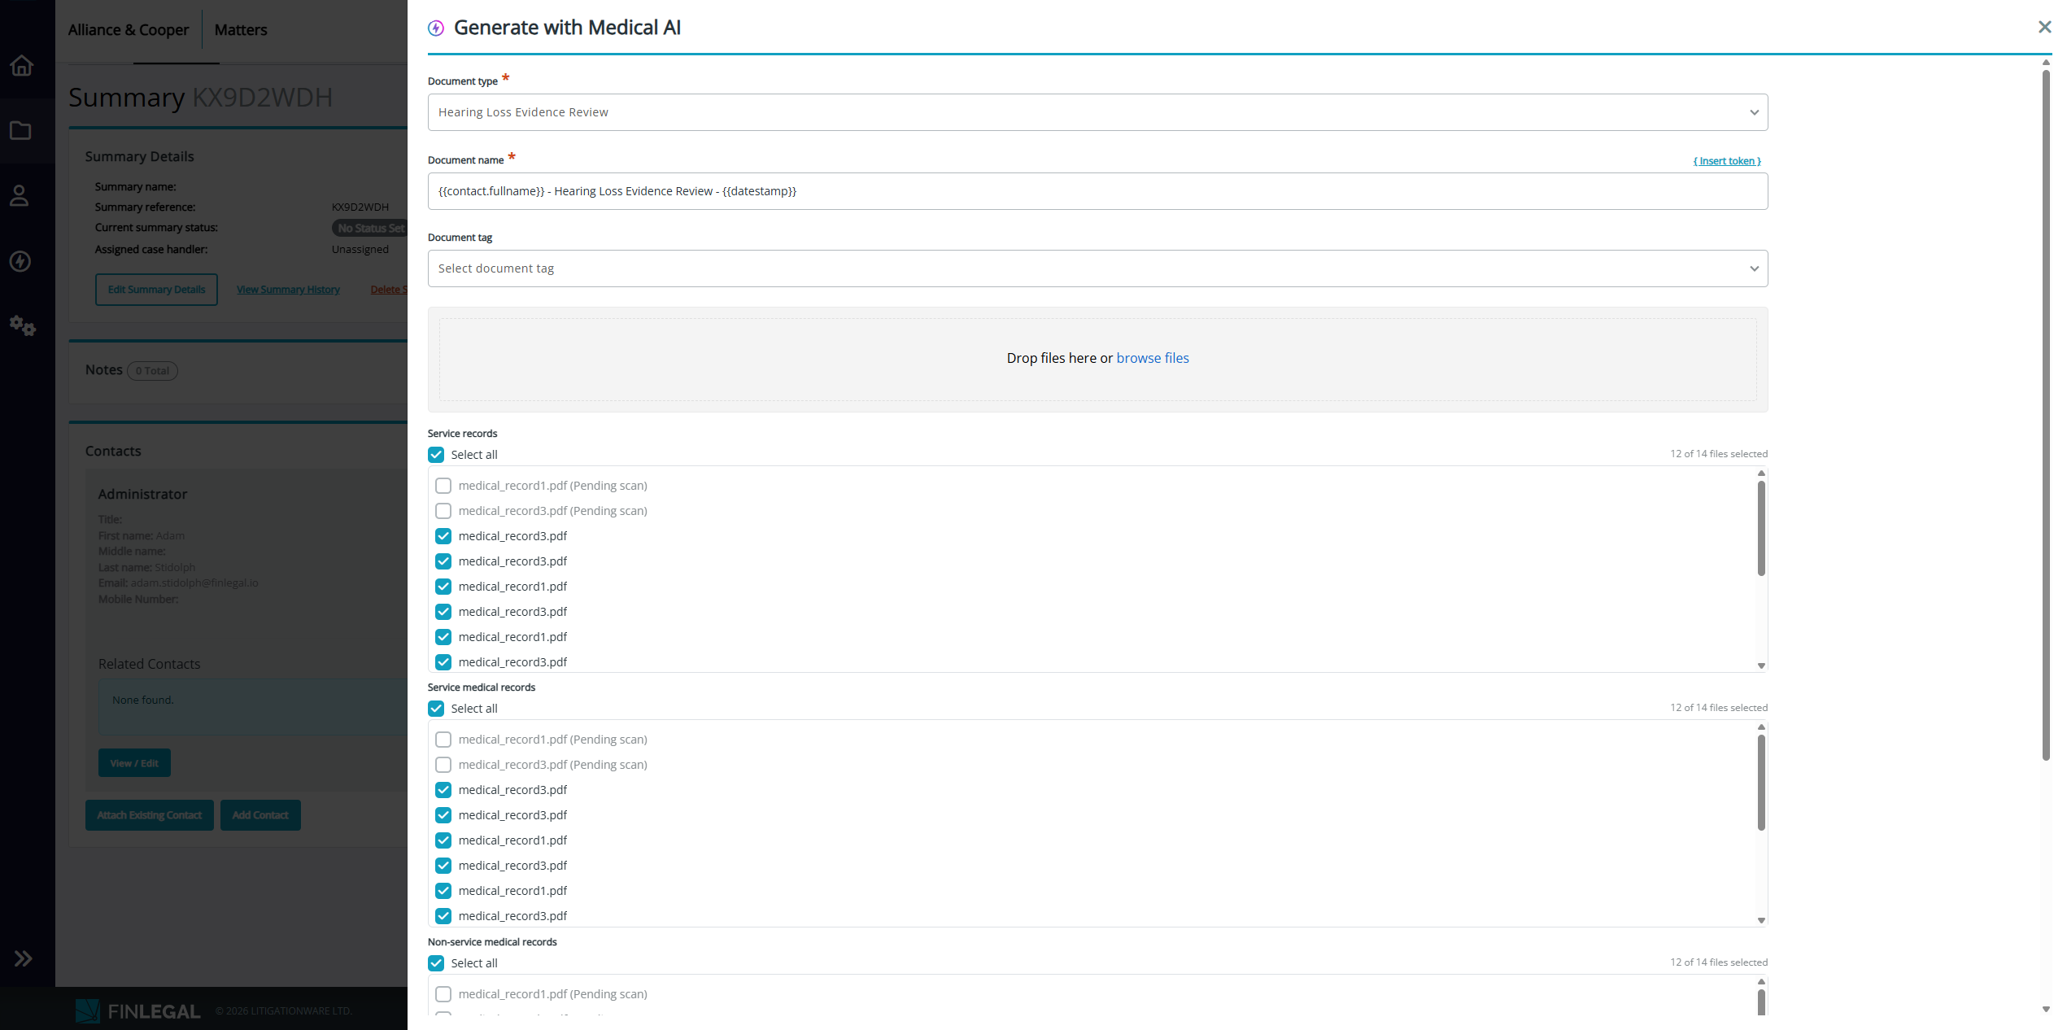The image size is (2067, 1030).
Task: Click the Service medical records section label
Action: tap(482, 687)
